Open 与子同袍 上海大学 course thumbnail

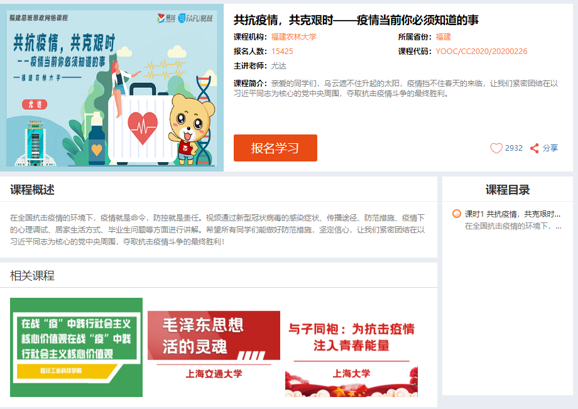point(351,354)
